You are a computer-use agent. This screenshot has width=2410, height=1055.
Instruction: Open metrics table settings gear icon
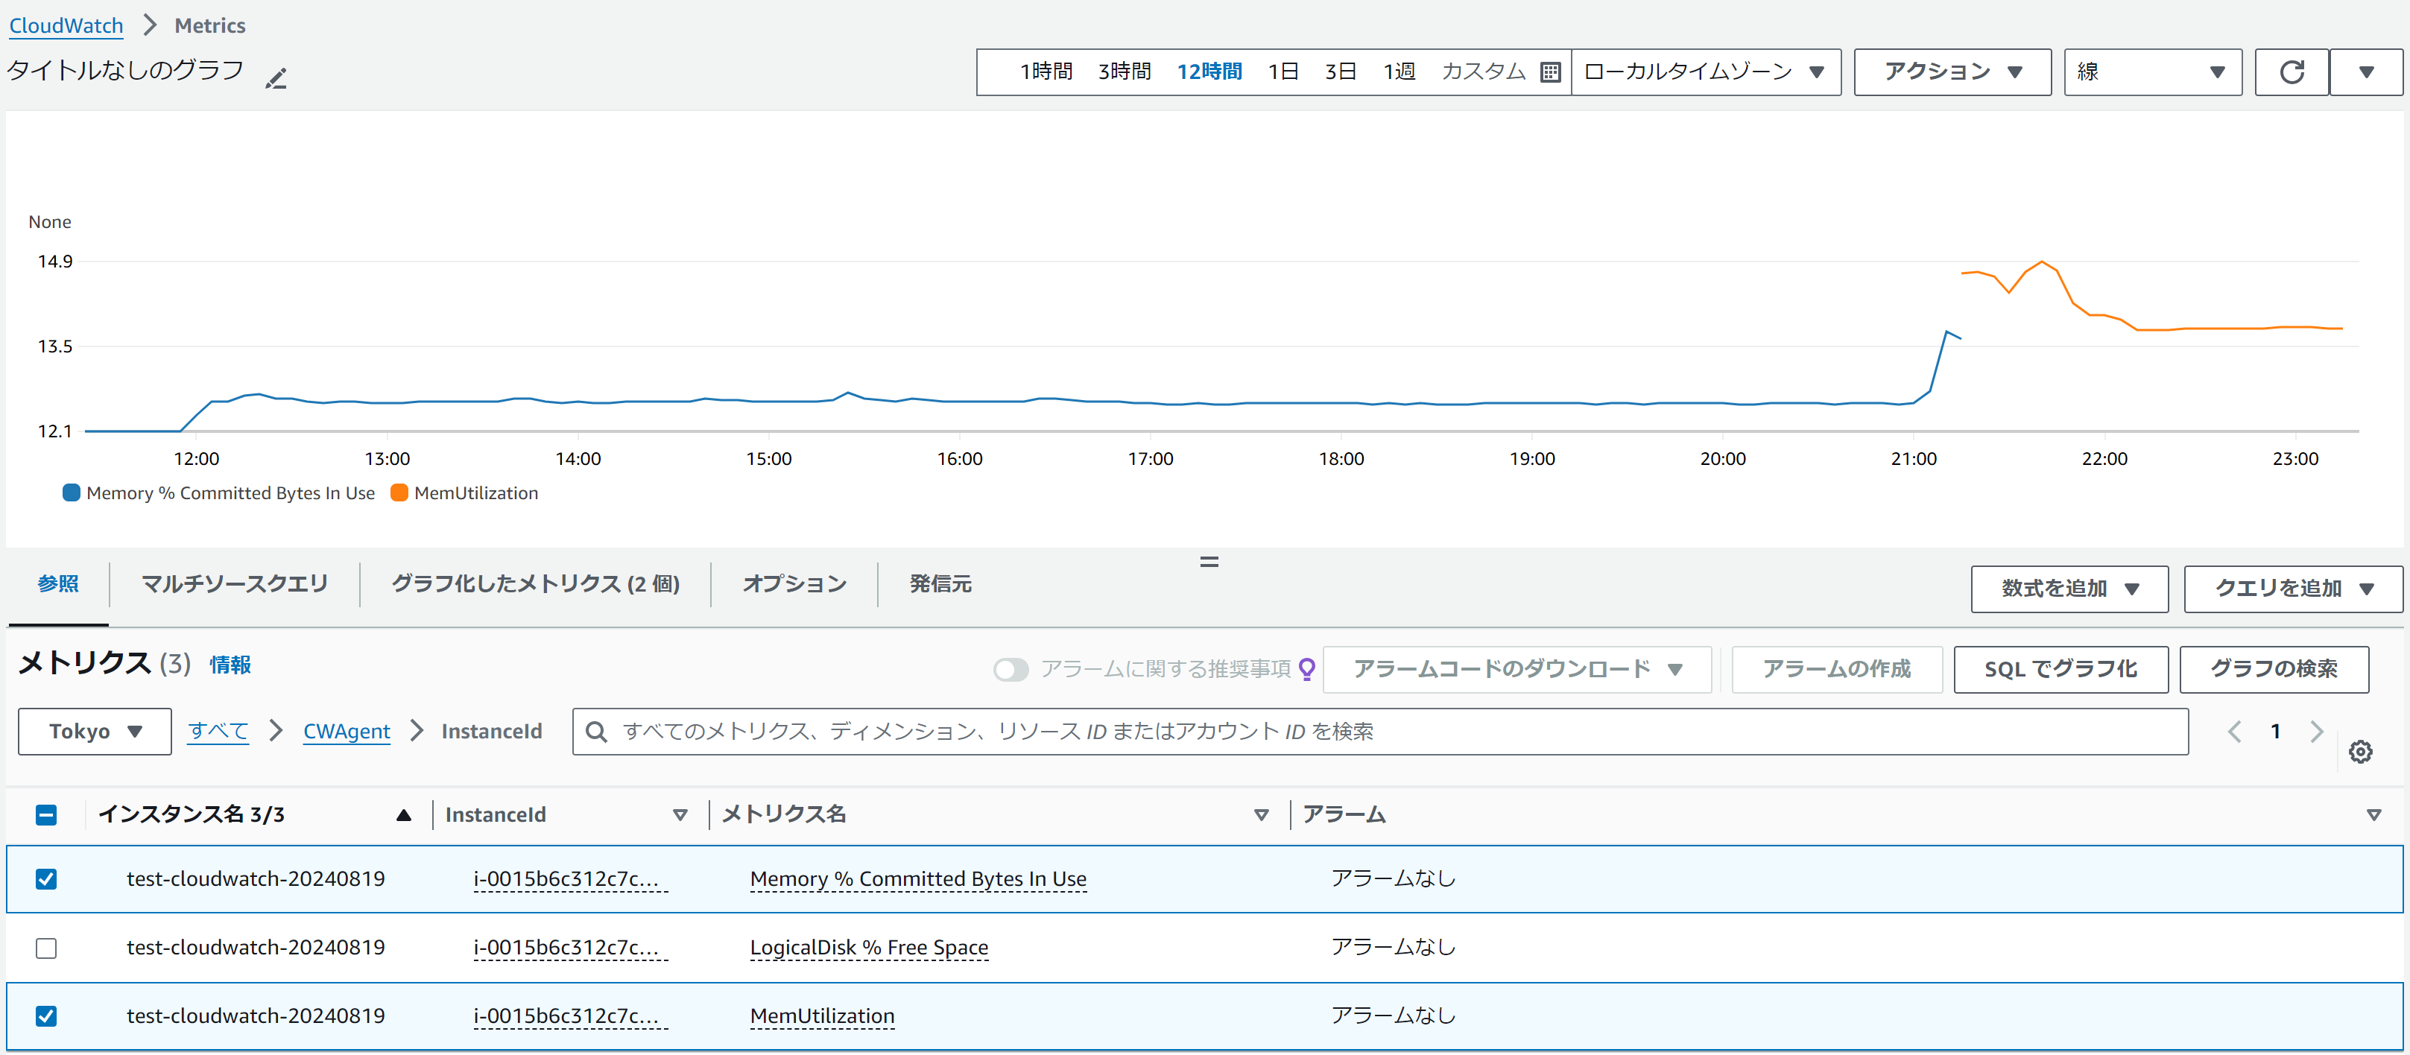[x=2359, y=751]
